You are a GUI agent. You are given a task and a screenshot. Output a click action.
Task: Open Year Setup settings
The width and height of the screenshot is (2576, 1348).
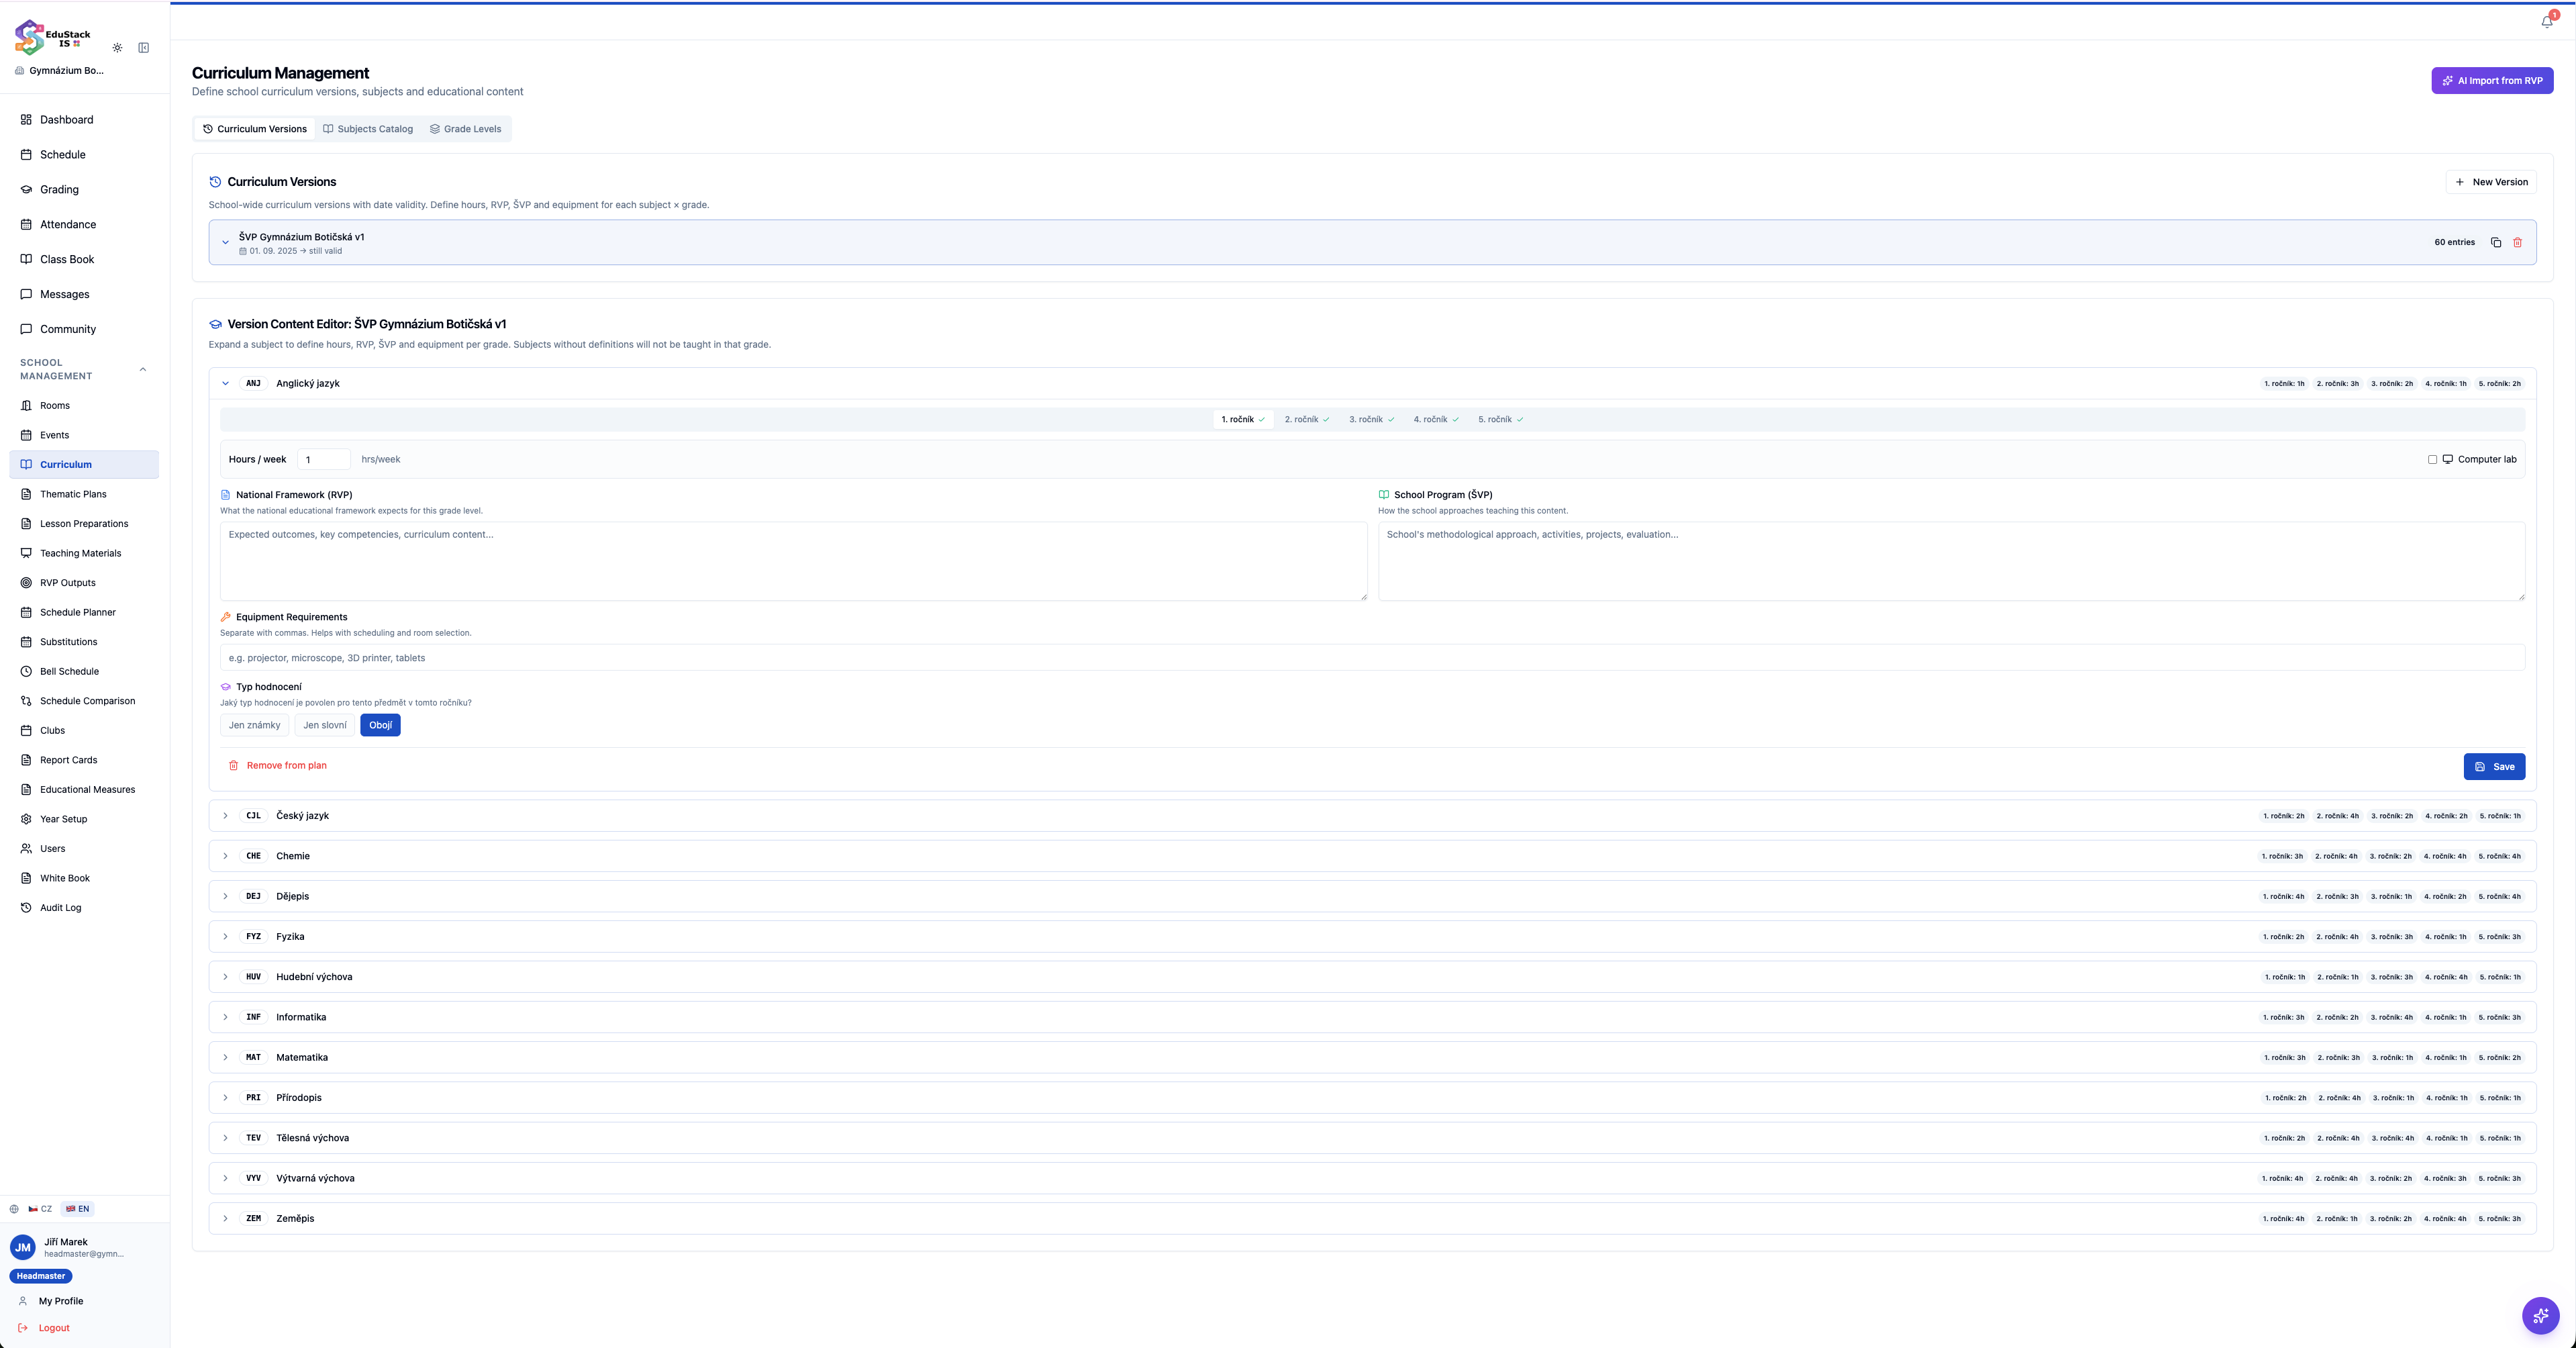(84, 819)
